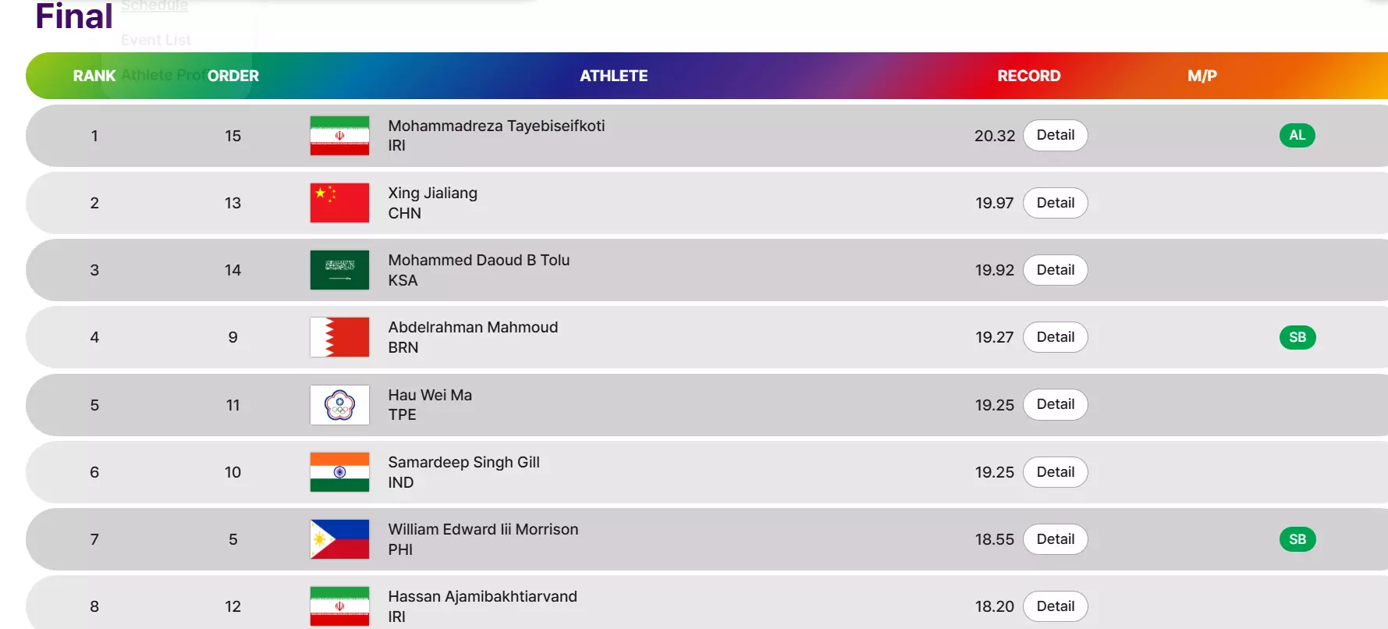Click the Saudi Arabia flag icon

pos(339,270)
